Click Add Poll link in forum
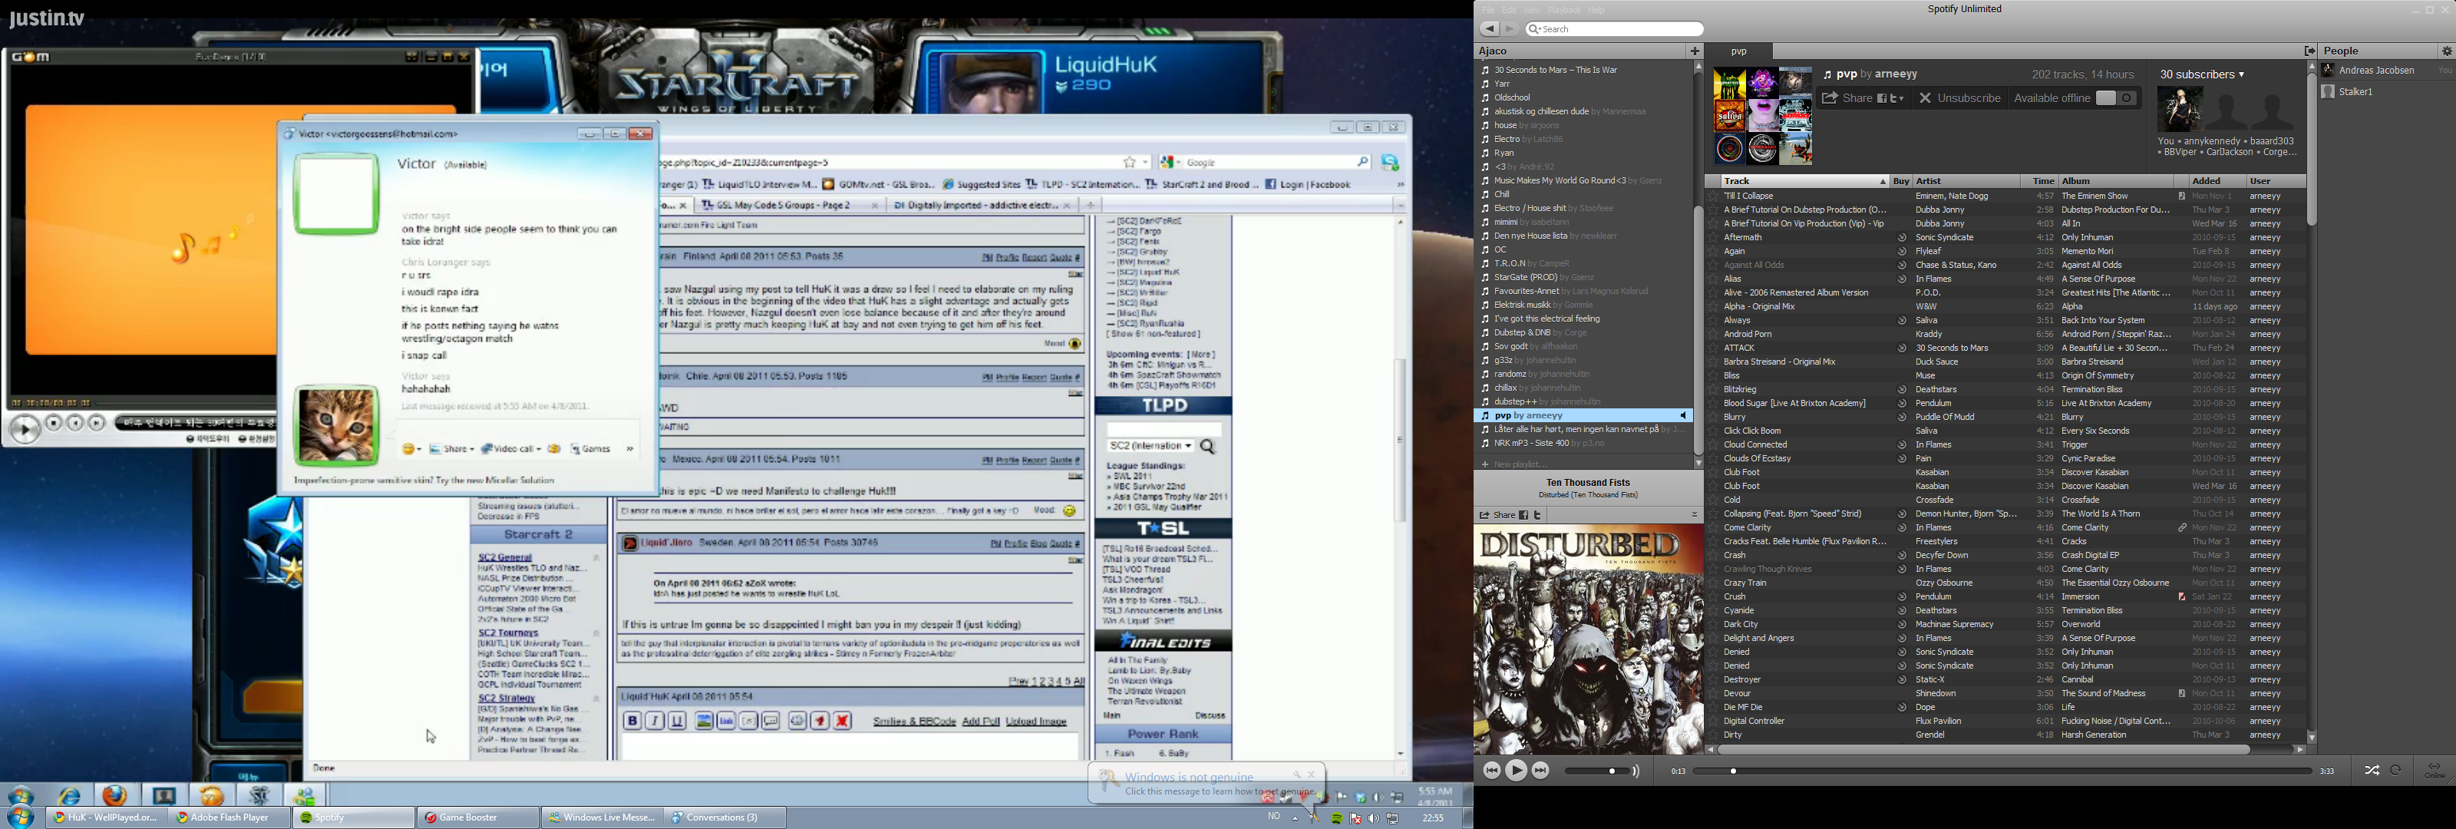This screenshot has height=829, width=2456. 980,722
